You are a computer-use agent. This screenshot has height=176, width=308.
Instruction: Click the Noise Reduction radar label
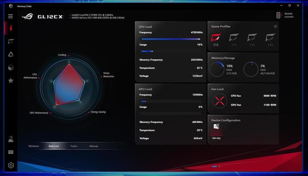point(109,75)
